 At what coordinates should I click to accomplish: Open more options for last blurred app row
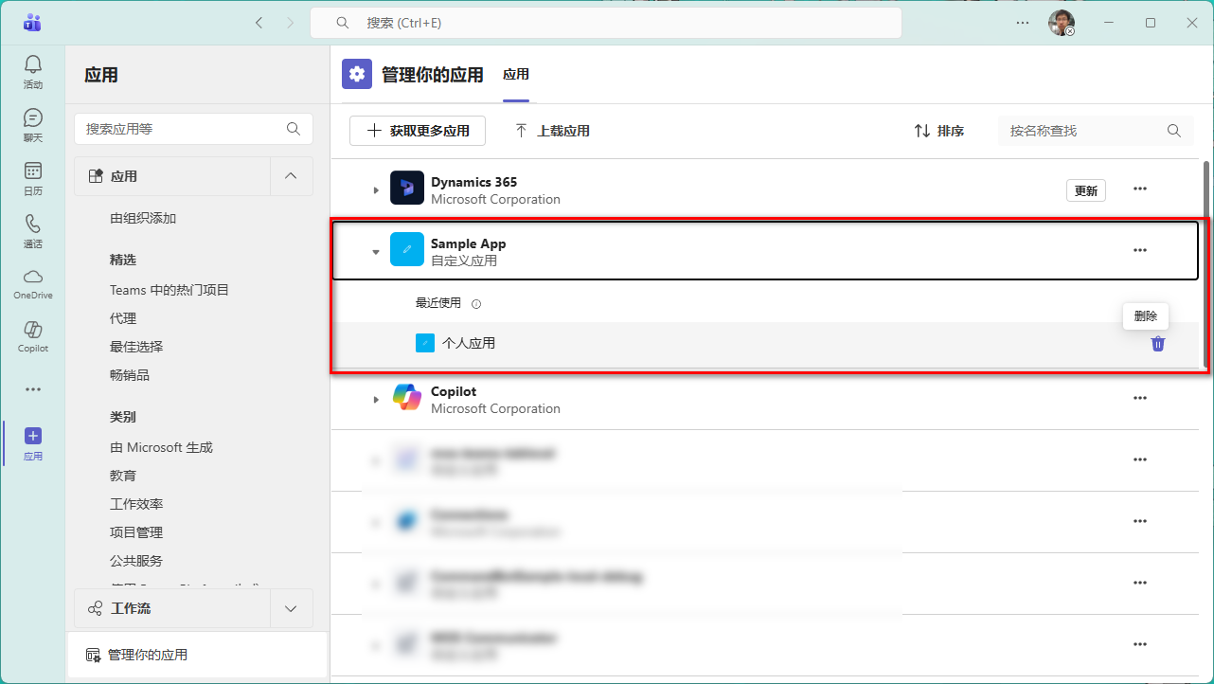click(x=1140, y=644)
